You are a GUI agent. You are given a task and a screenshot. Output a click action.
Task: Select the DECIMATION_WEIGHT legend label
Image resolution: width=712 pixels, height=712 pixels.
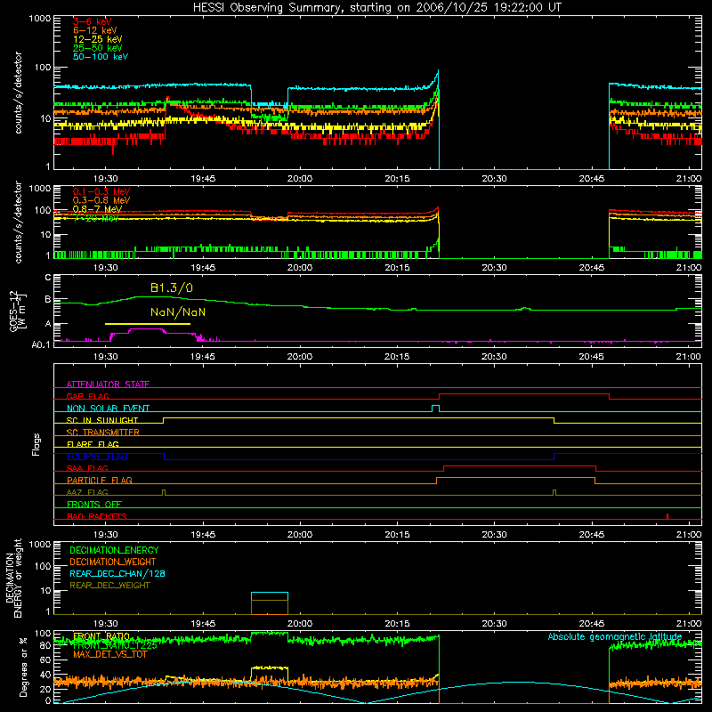point(113,562)
